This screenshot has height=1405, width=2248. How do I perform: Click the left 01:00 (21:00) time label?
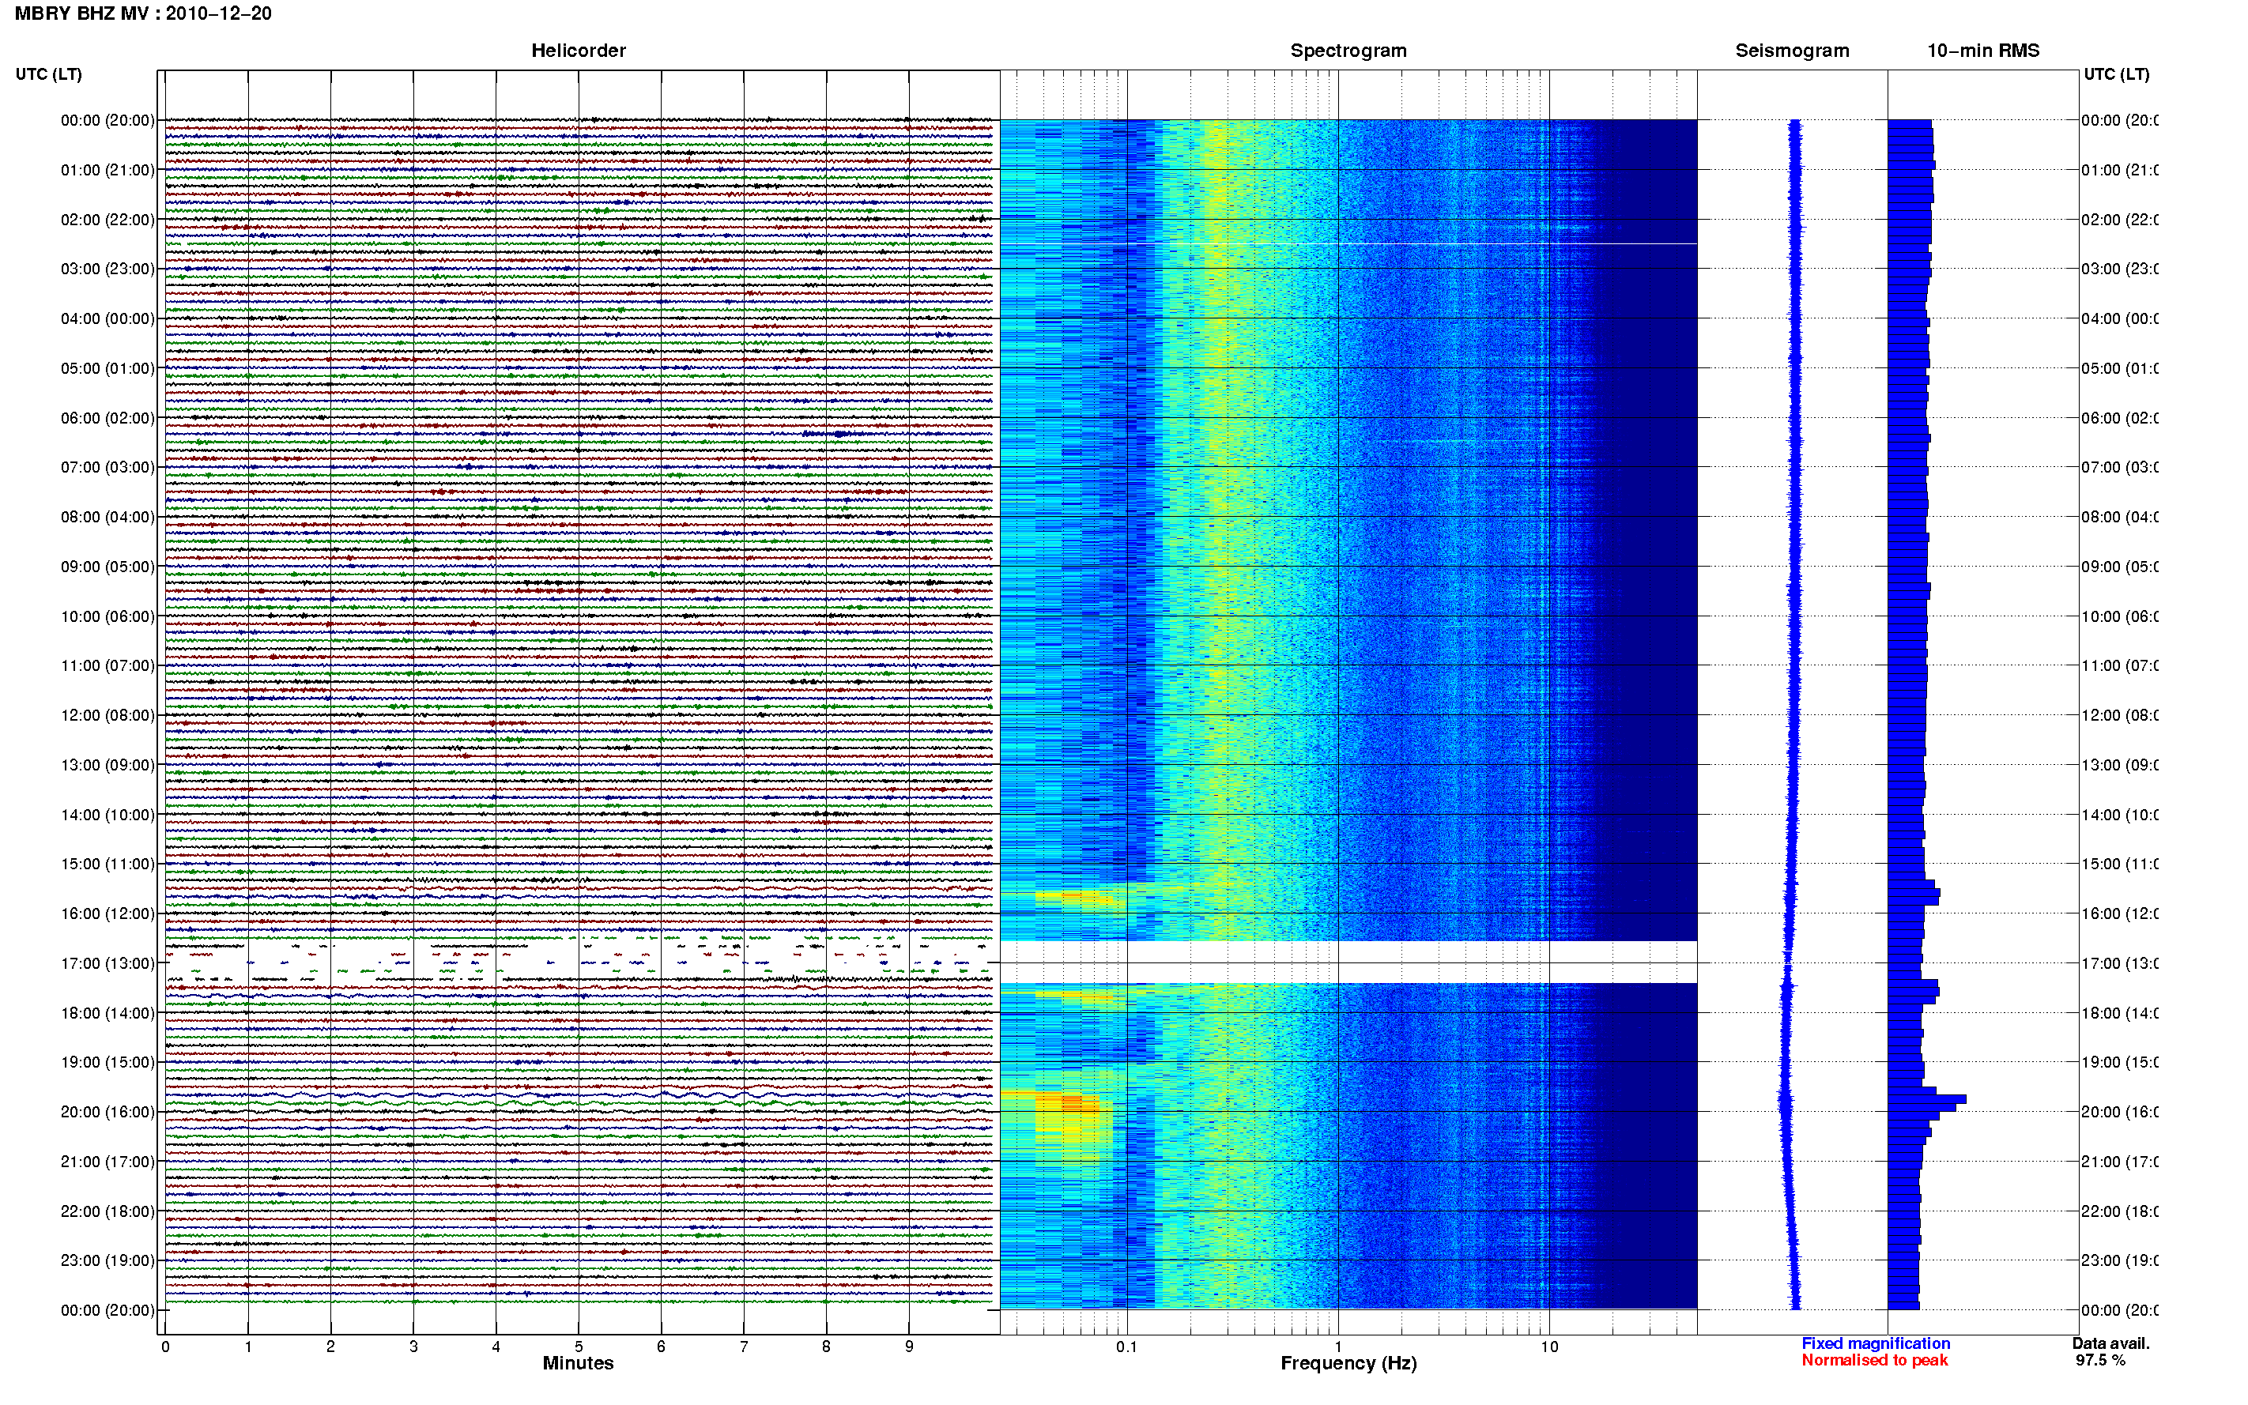tap(107, 170)
